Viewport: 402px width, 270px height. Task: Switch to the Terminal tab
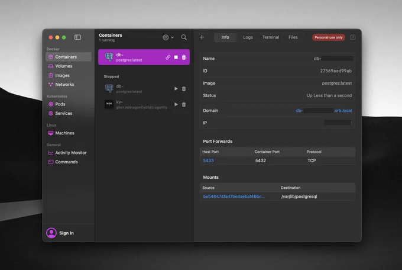pyautogui.click(x=271, y=37)
